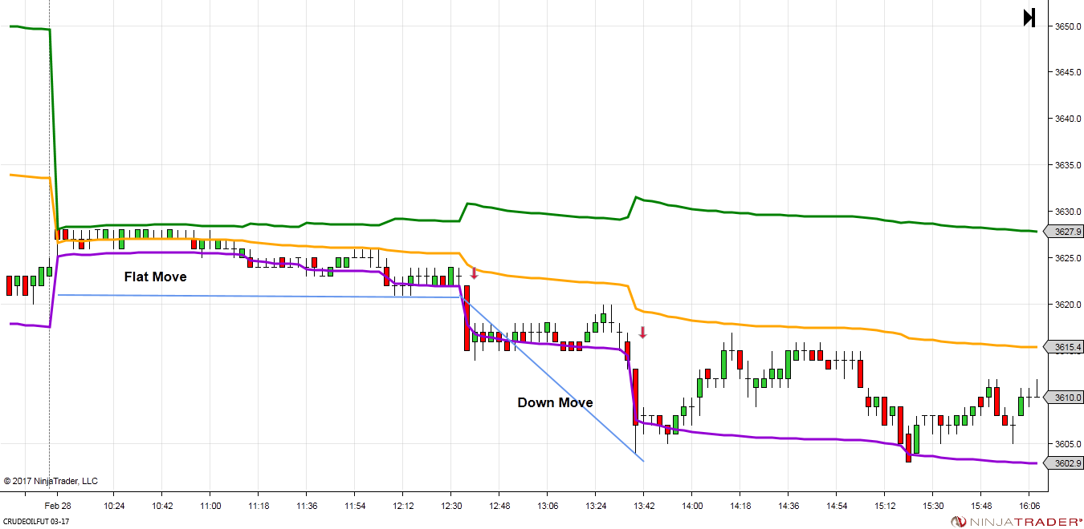Select the orange 3615.4 price marker
Image resolution: width=1084 pixels, height=529 pixels.
pos(1062,347)
